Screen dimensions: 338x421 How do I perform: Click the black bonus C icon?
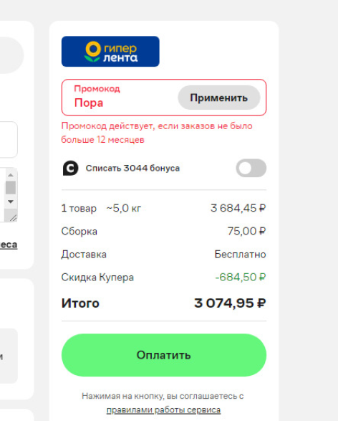[70, 168]
